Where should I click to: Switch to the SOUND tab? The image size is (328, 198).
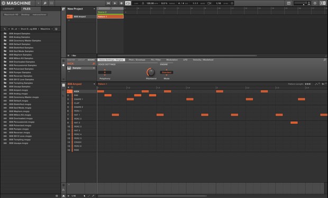91,60
